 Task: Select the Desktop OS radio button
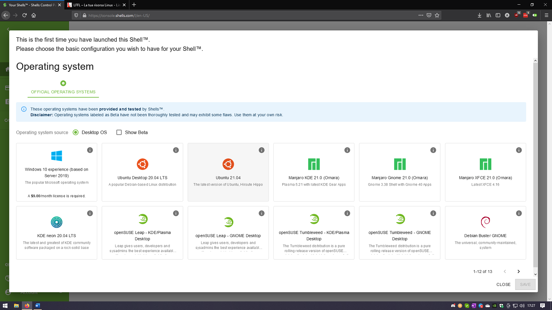point(75,132)
